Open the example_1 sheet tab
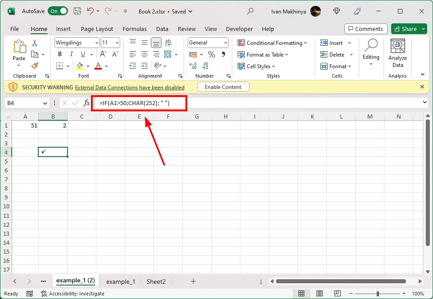Image resolution: width=433 pixels, height=299 pixels. click(x=121, y=281)
